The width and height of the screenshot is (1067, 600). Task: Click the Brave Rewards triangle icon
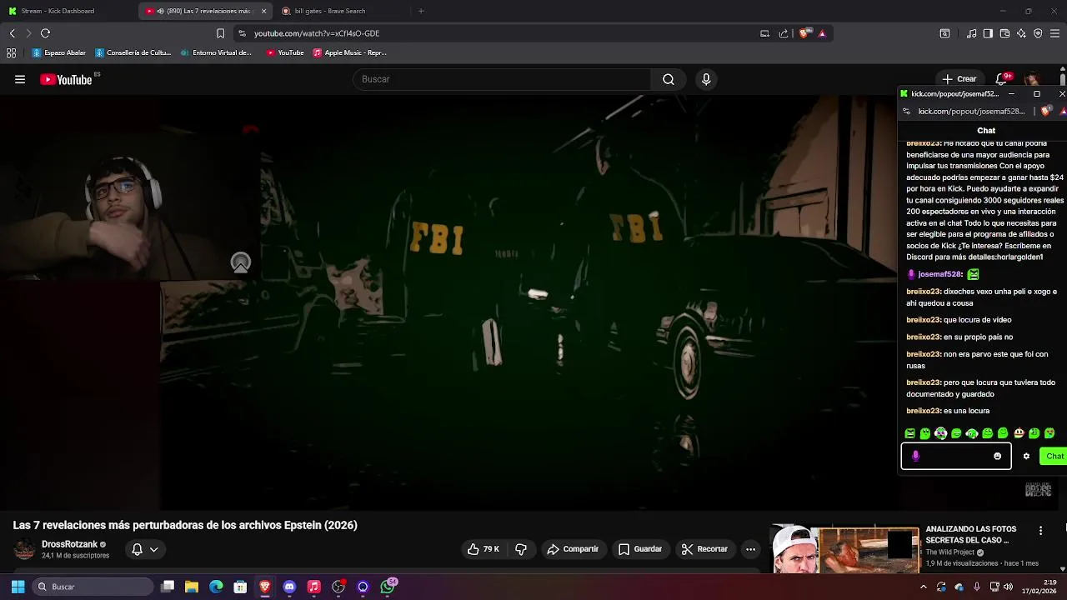(x=822, y=33)
